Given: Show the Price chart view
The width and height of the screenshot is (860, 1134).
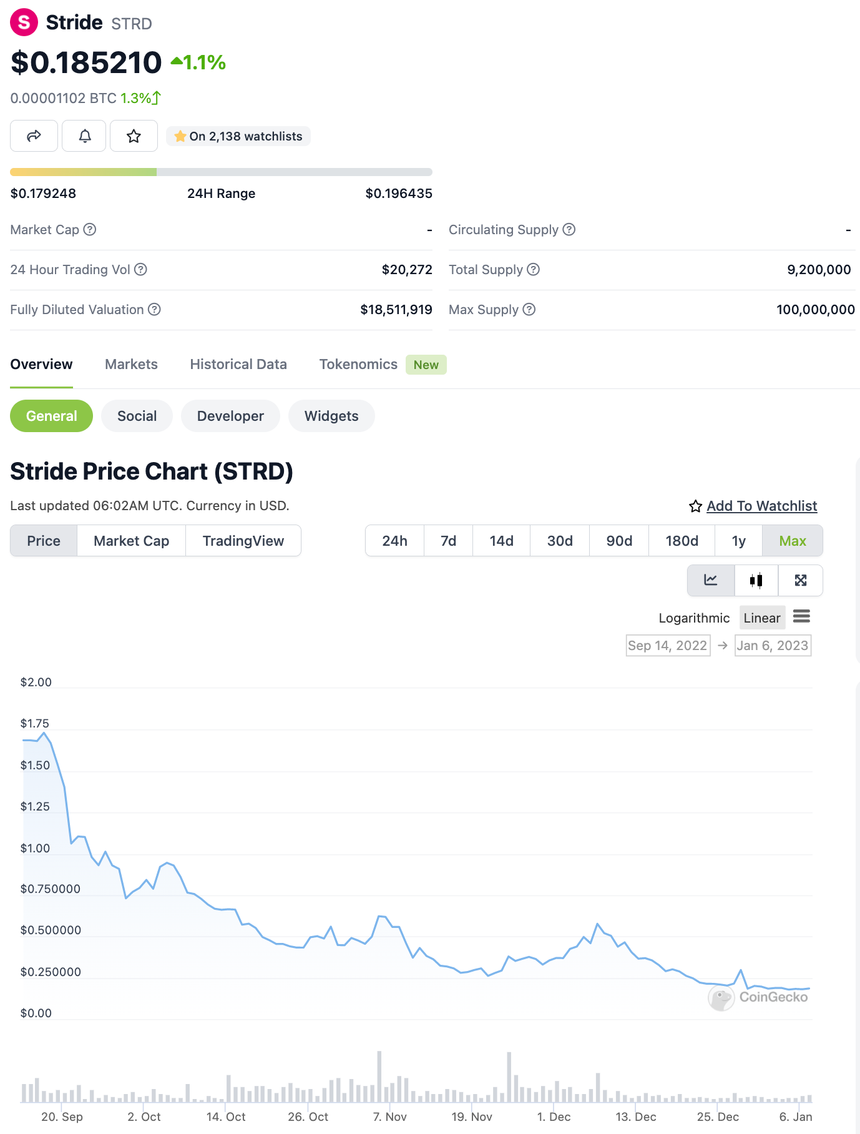Looking at the screenshot, I should pos(44,541).
